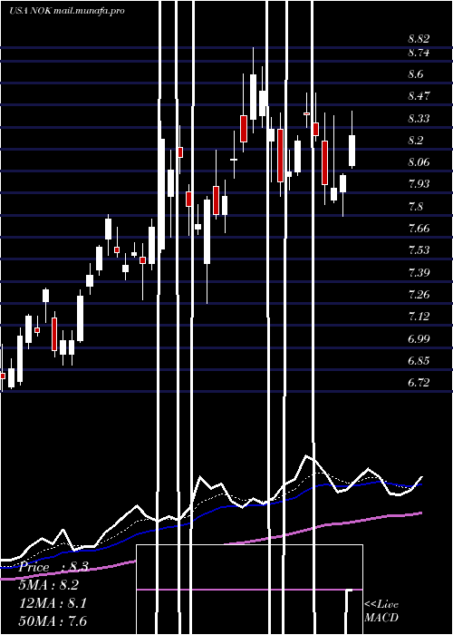Image resolution: width=453 pixels, height=635 pixels.
Task: Click the 'Price : 8.3' legend text
Action: point(53,567)
